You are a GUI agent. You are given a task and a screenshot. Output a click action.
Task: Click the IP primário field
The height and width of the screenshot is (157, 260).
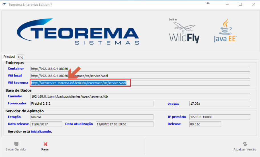click(x=220, y=117)
